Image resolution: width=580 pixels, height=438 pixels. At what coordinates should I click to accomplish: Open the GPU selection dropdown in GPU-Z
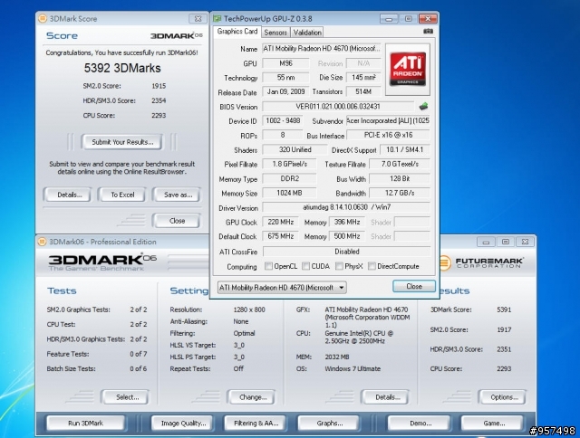pos(282,287)
